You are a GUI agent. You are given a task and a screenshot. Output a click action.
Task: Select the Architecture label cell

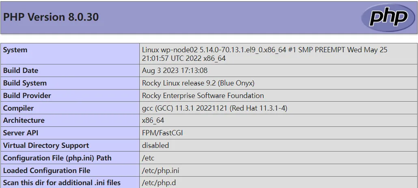(x=24, y=120)
